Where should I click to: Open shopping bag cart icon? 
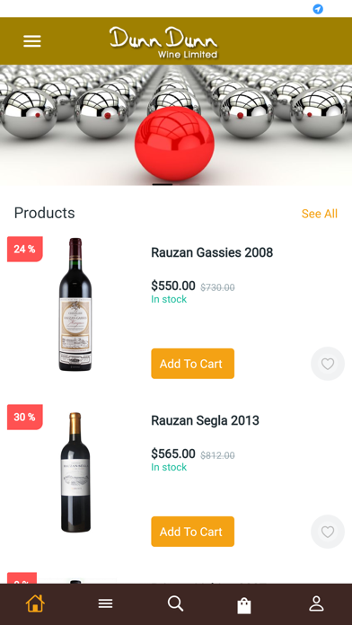click(x=244, y=605)
